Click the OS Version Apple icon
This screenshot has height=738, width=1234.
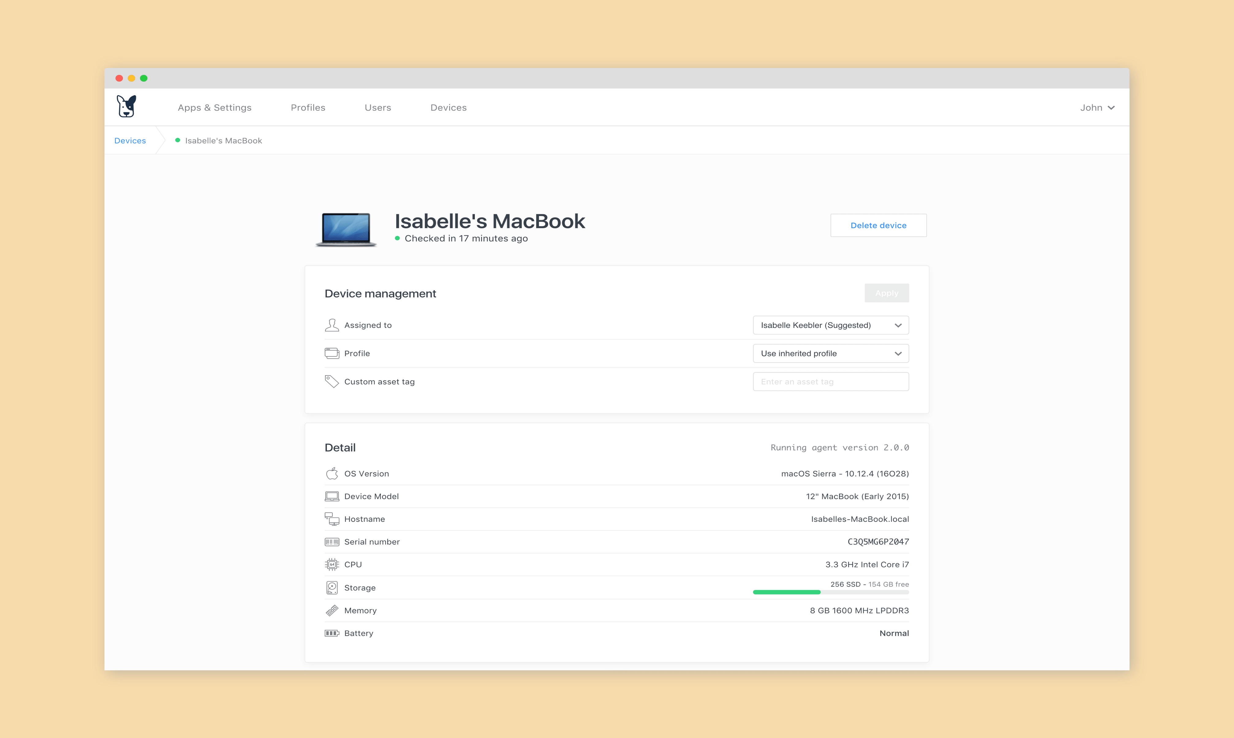point(331,473)
